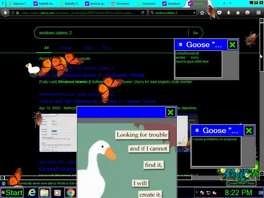The height and width of the screenshot is (198, 264).
Task: Select the Images results tab
Action: [66, 48]
